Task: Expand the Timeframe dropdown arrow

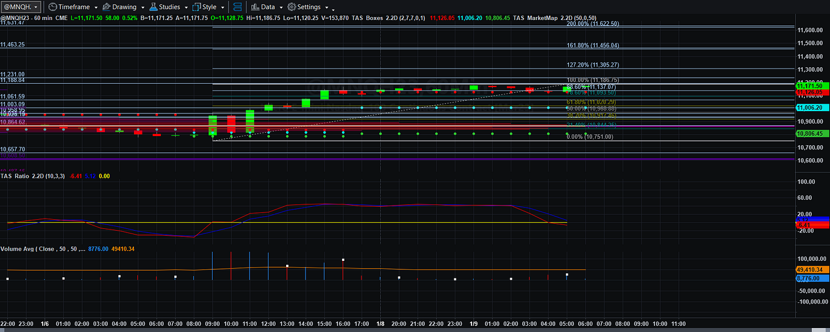Action: pos(96,7)
